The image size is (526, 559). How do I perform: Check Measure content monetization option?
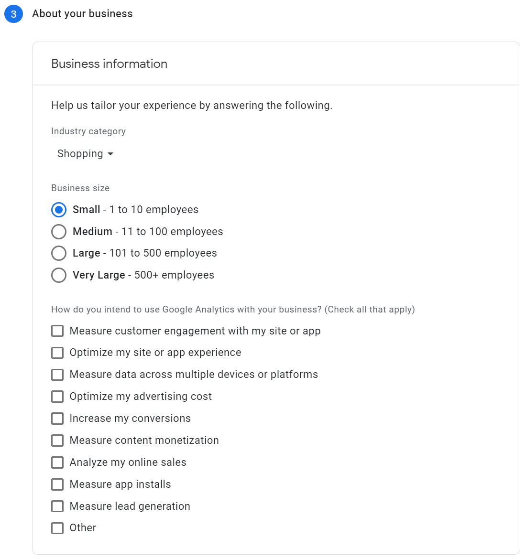click(57, 441)
